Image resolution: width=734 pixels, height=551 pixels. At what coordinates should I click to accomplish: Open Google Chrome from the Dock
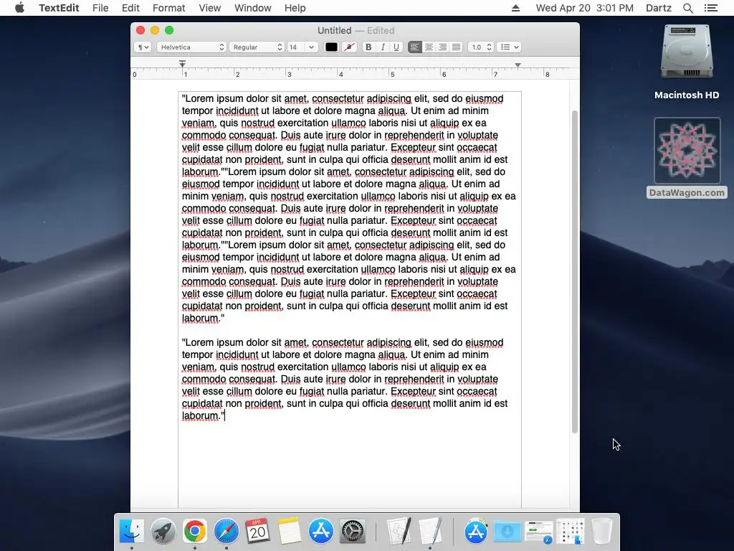tap(195, 532)
